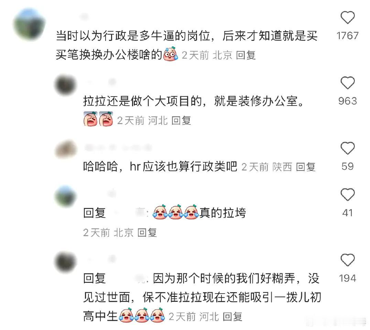Viewport: 370px width, 330px height.
Task: Reply to the top comment from 北京
Action: point(246,55)
